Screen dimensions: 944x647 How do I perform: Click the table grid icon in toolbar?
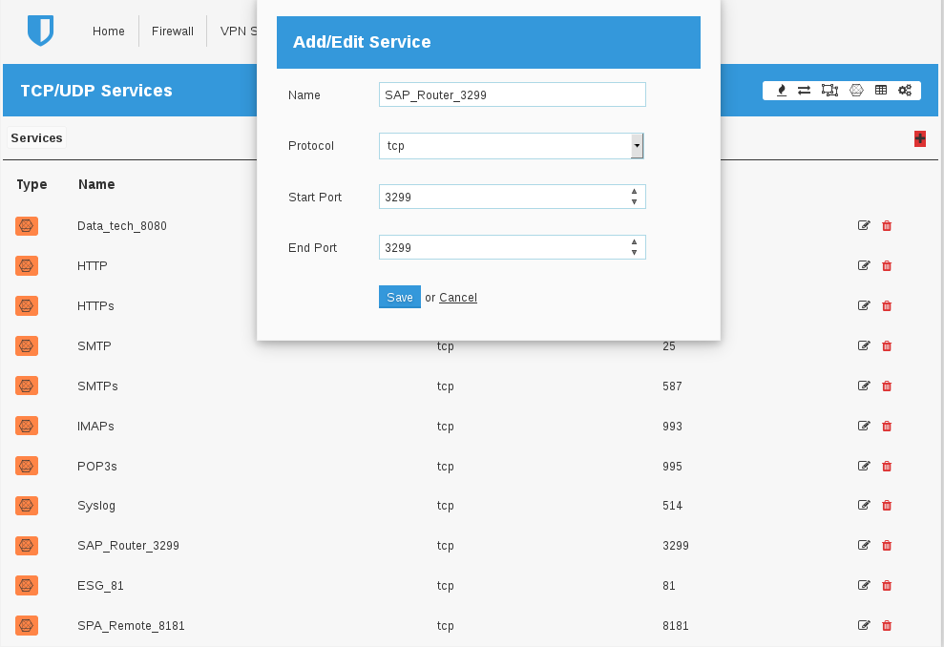point(881,91)
